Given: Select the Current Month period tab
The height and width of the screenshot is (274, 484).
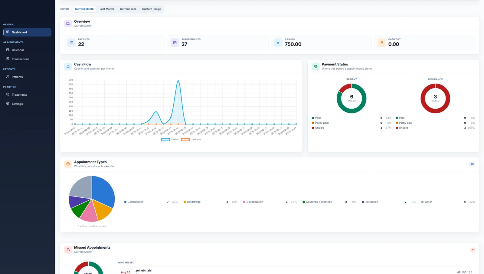Looking at the screenshot, I should pyautogui.click(x=84, y=9).
